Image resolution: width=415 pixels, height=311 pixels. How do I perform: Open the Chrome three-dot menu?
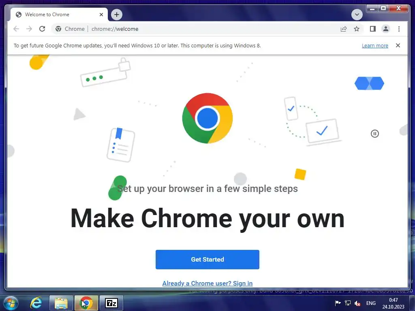pyautogui.click(x=399, y=29)
